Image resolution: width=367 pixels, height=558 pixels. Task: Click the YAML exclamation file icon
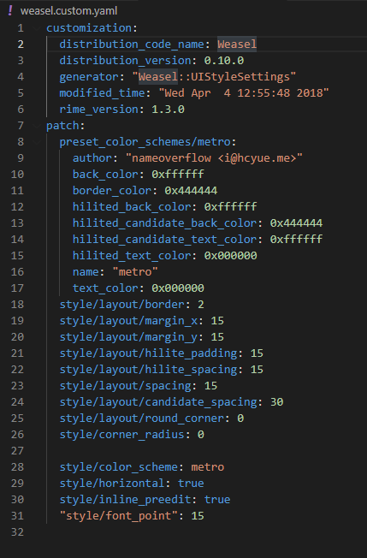click(10, 10)
